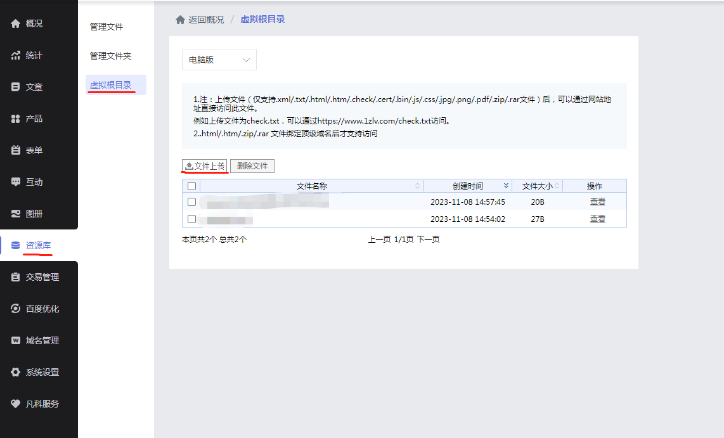Click the 操作 column header
The height and width of the screenshot is (438, 724).
click(x=595, y=186)
